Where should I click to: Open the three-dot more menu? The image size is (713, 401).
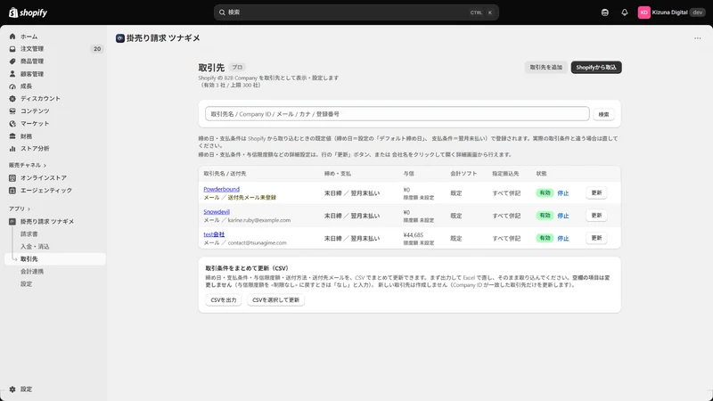[698, 38]
